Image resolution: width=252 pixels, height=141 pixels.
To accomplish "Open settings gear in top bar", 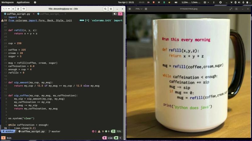I will [220, 3].
